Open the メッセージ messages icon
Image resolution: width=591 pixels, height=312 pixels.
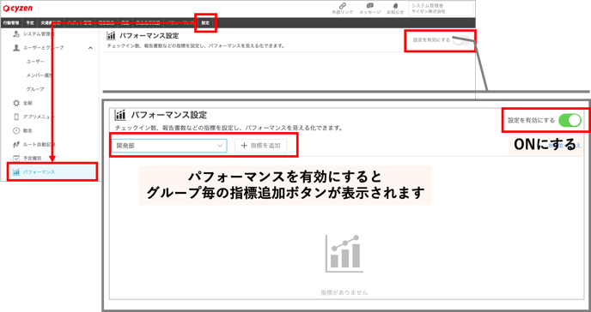click(x=369, y=6)
